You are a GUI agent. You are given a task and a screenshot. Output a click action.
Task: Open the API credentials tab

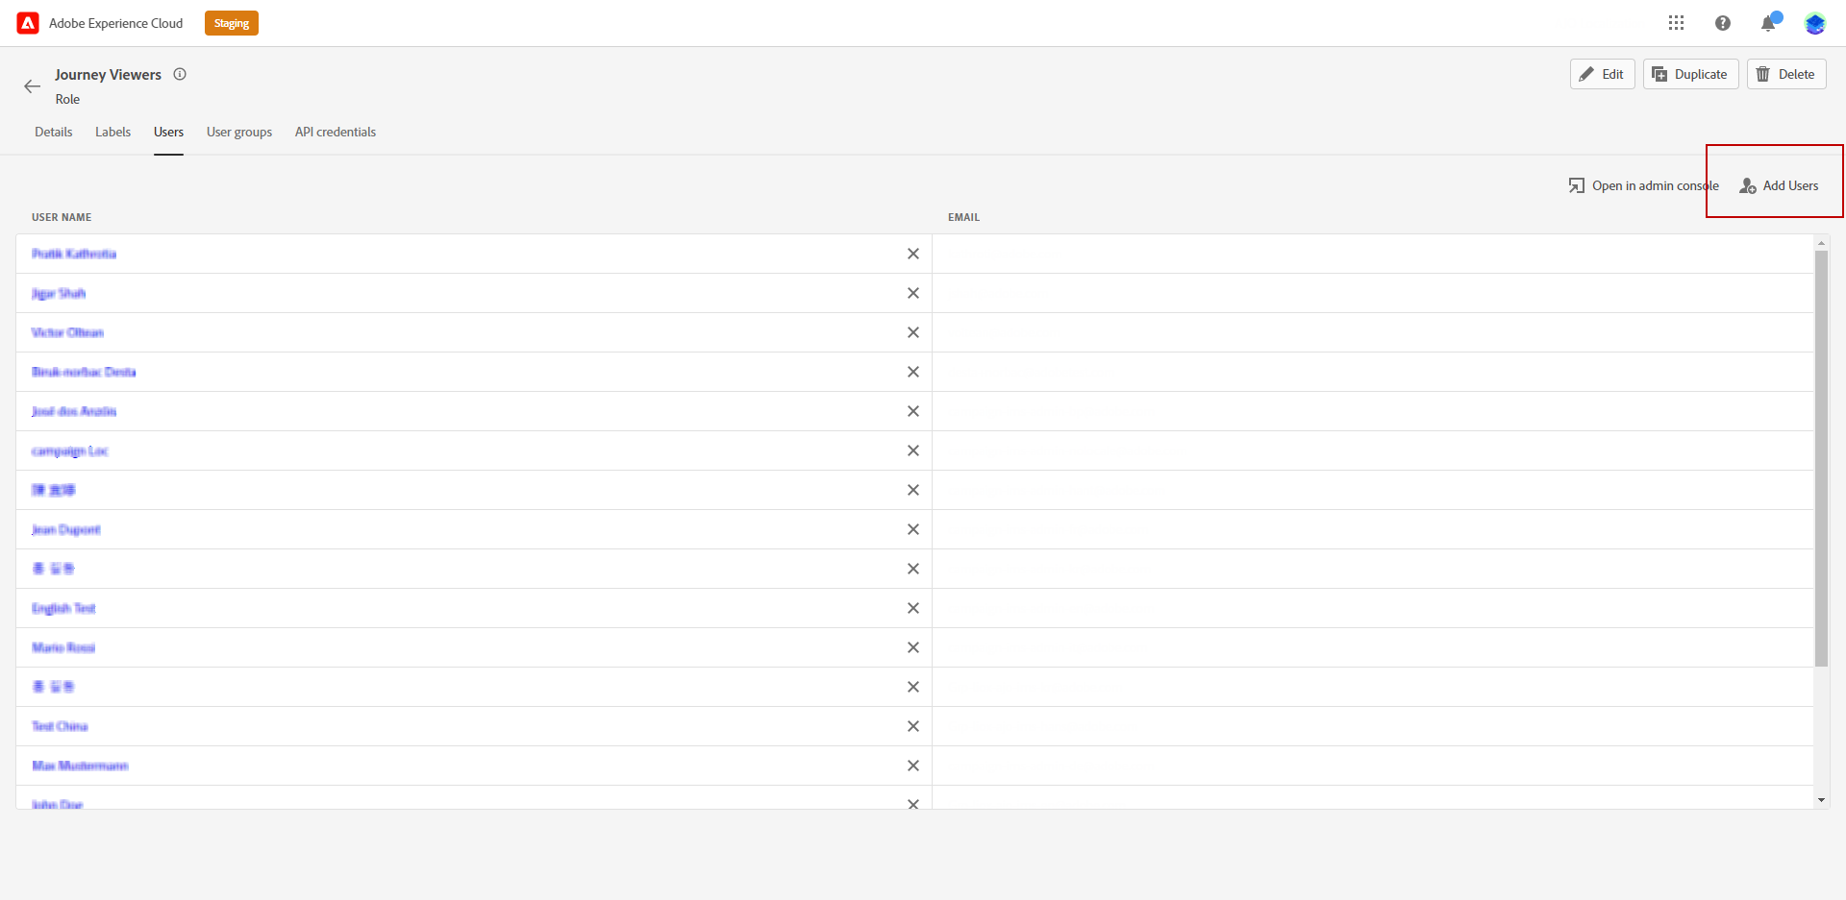tap(336, 132)
